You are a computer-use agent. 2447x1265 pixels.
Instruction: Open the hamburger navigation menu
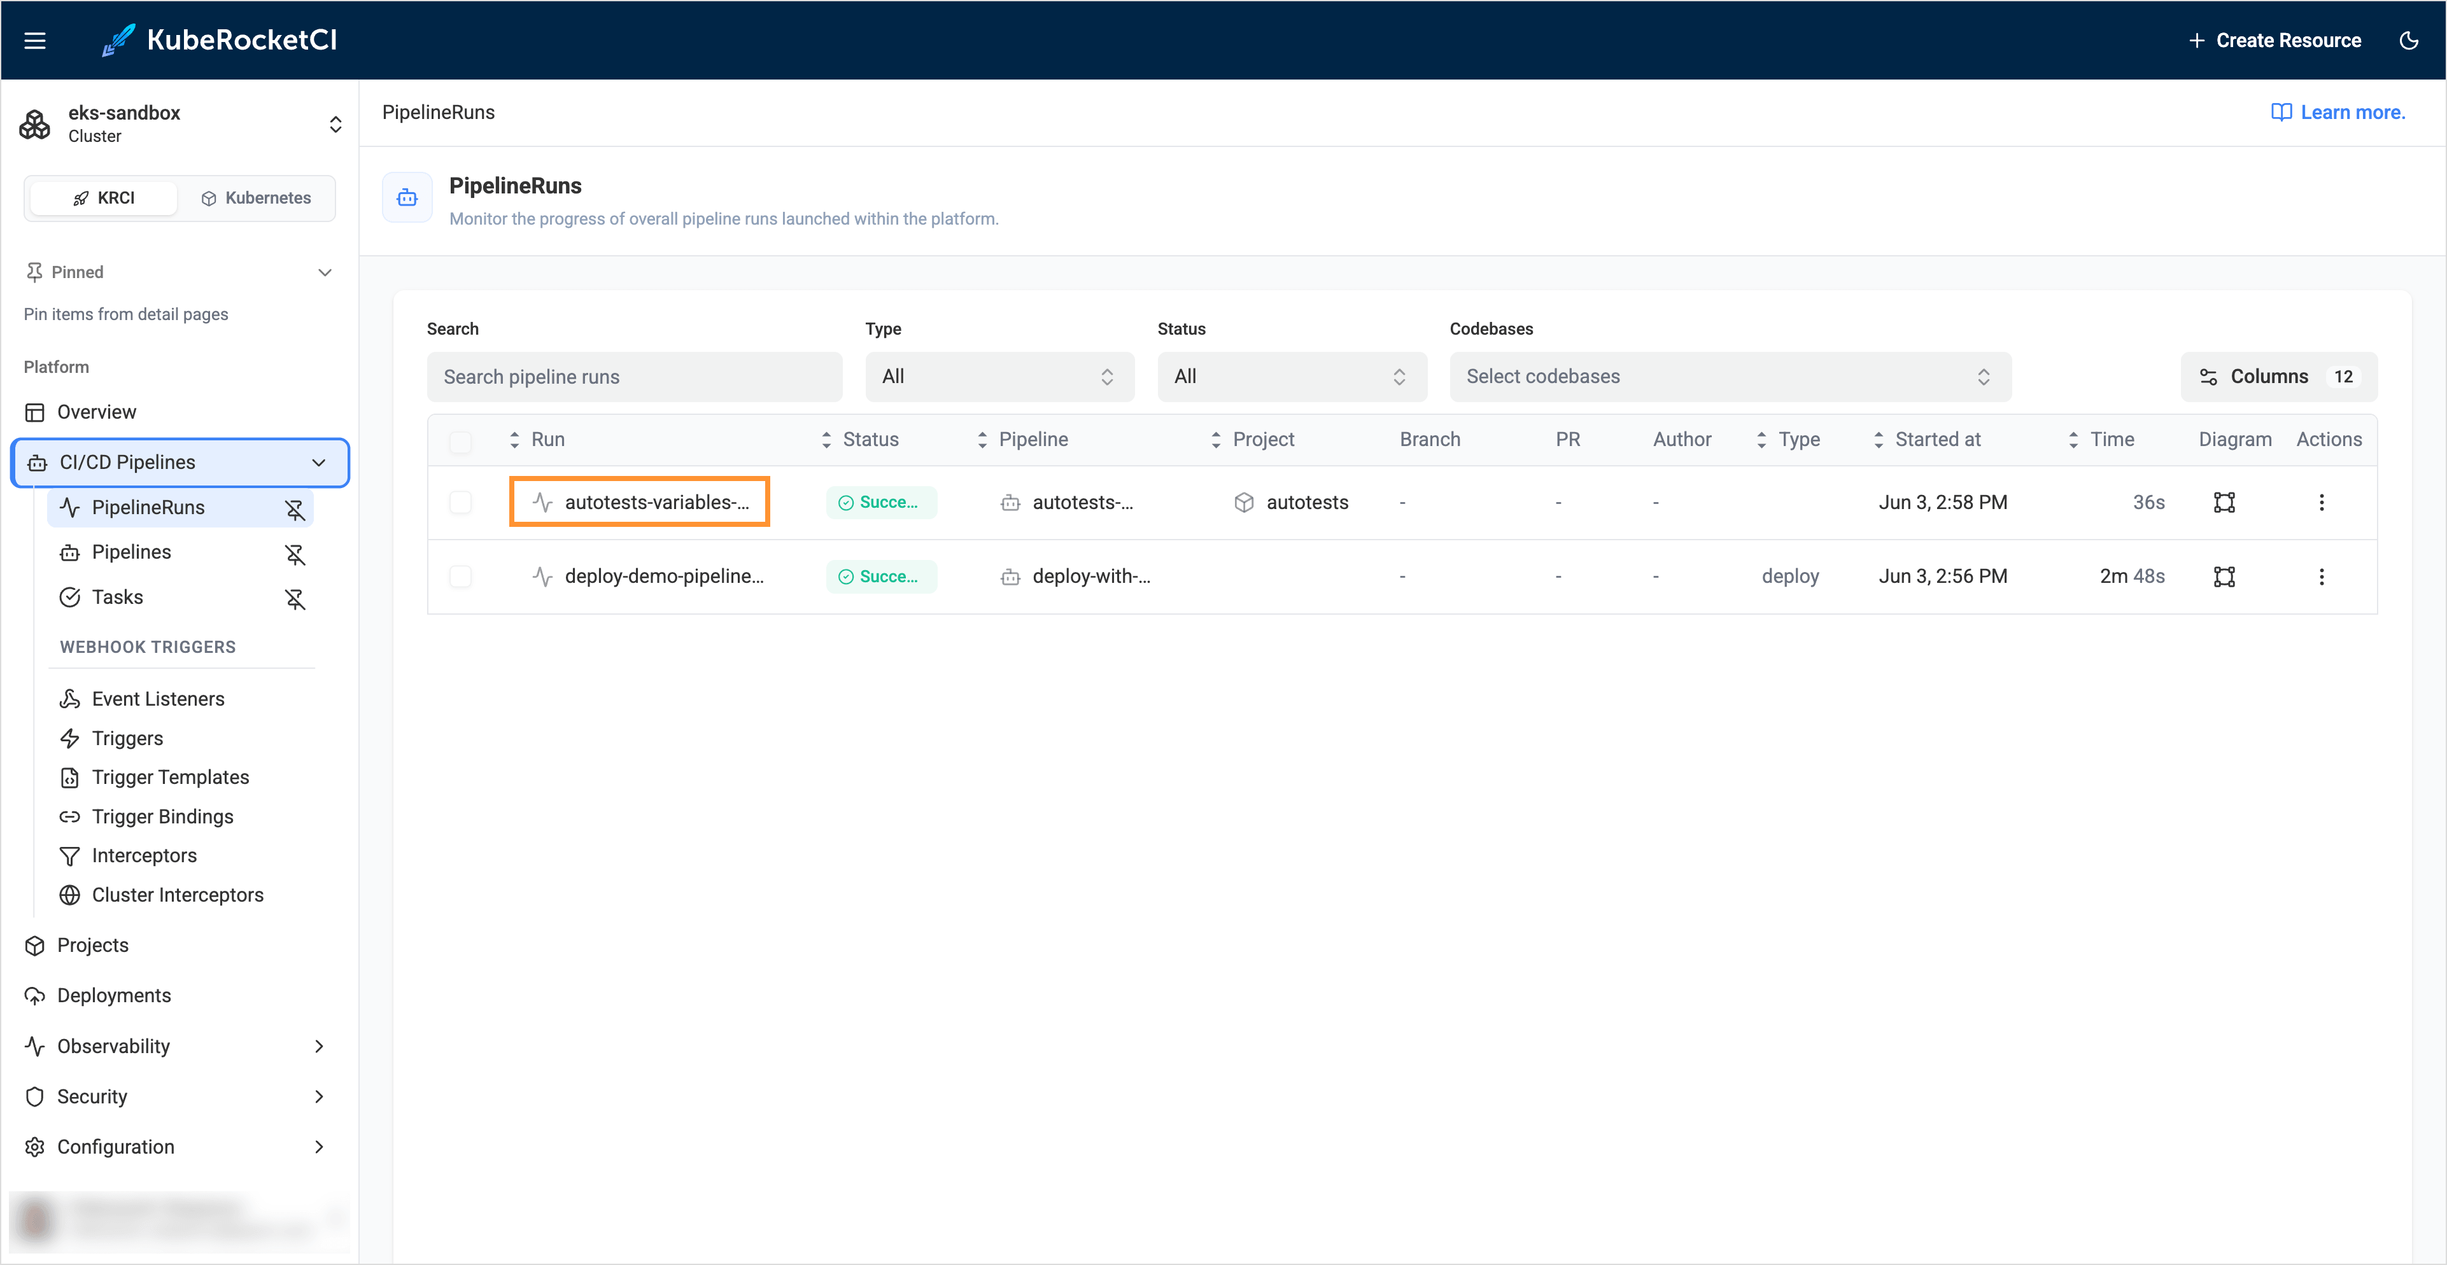pyautogui.click(x=35, y=40)
